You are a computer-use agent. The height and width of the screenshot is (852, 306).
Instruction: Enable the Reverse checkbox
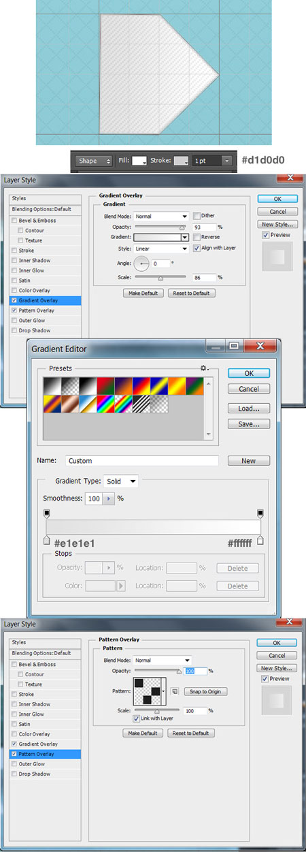[196, 237]
